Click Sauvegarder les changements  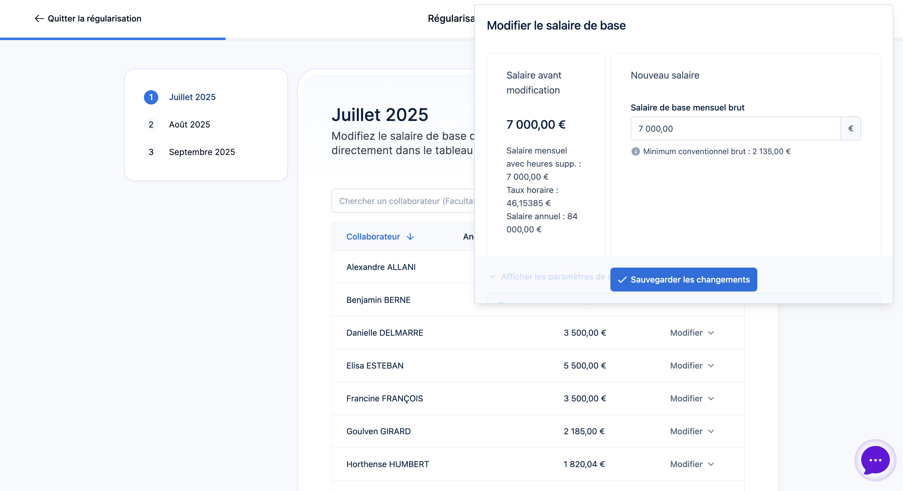(683, 280)
